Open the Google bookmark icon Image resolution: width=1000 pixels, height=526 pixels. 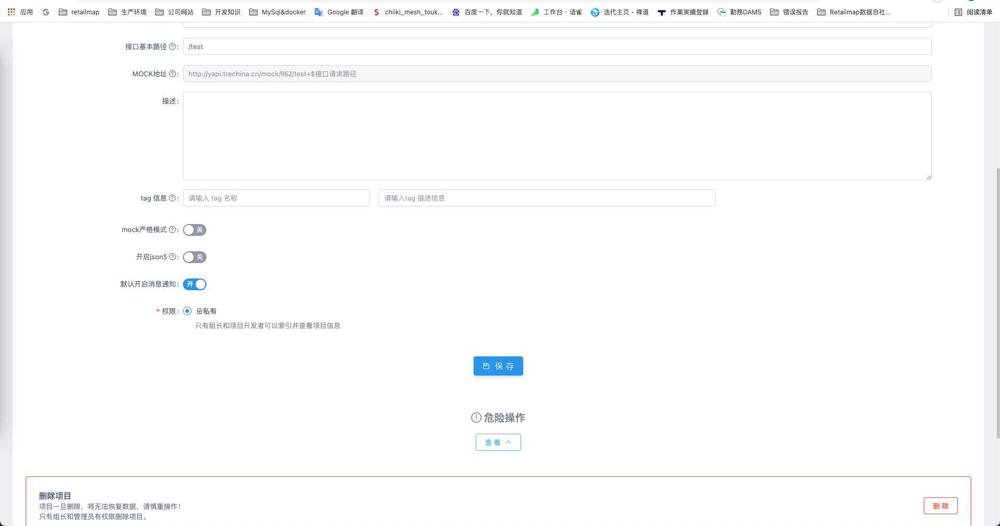(x=46, y=12)
